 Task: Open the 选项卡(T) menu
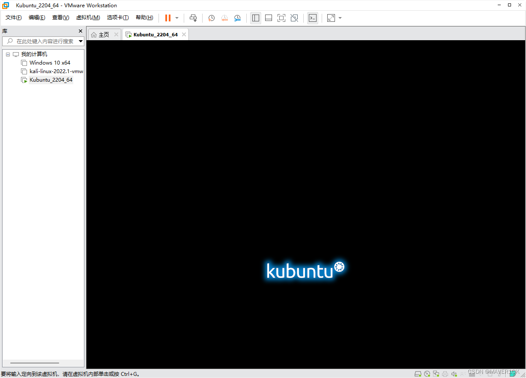click(x=118, y=18)
